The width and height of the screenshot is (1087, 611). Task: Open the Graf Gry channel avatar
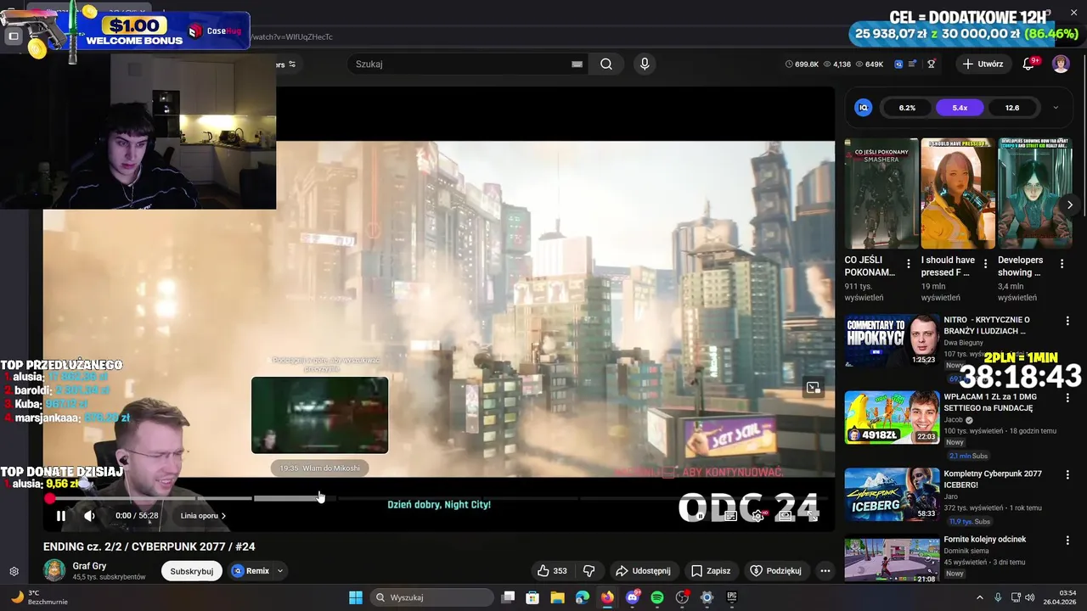(54, 570)
